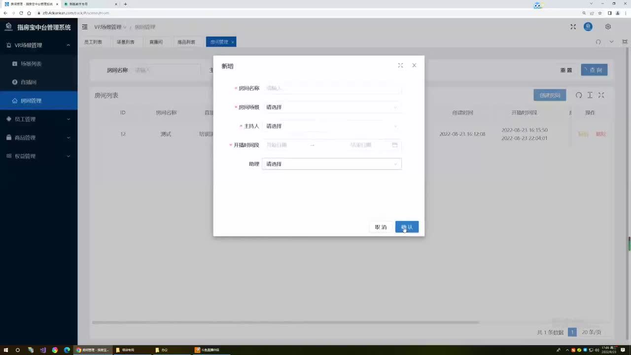The width and height of the screenshot is (631, 355).
Task: Click the 取消 button
Action: (x=381, y=227)
